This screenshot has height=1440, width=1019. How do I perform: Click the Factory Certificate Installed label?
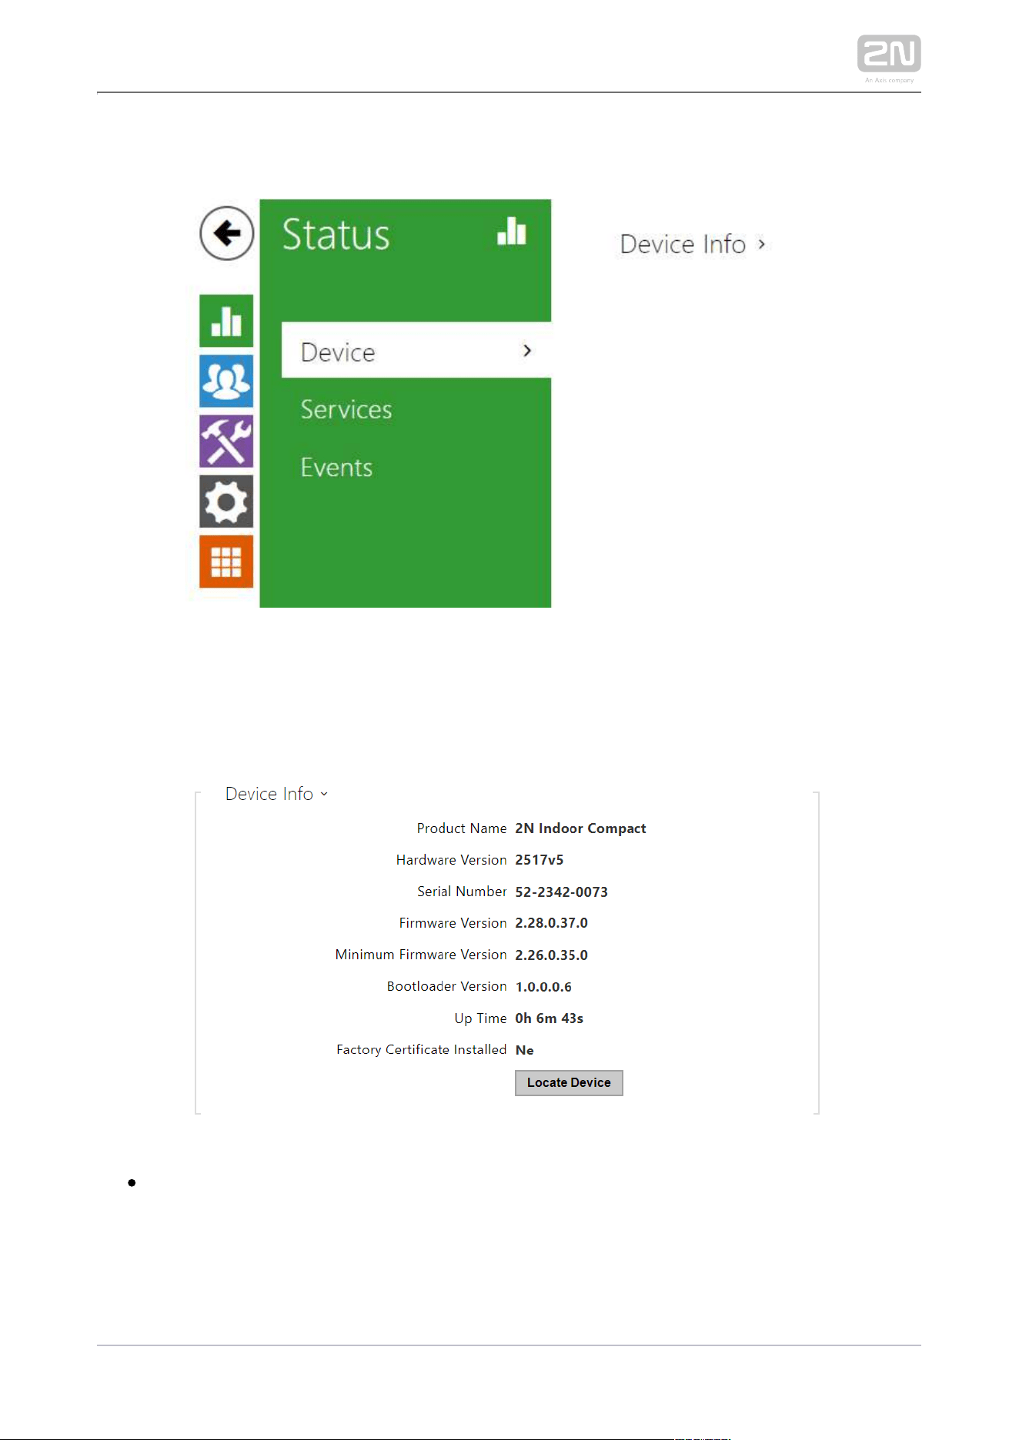click(422, 1049)
